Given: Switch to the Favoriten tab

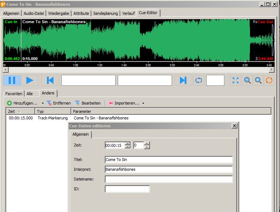Looking at the screenshot, I should tap(14, 94).
